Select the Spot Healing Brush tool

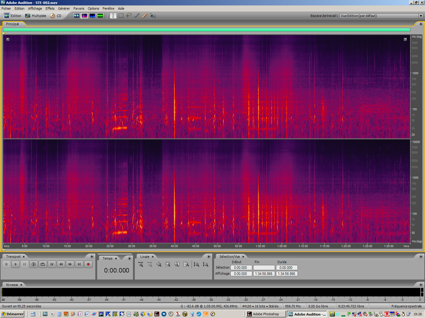[144, 15]
